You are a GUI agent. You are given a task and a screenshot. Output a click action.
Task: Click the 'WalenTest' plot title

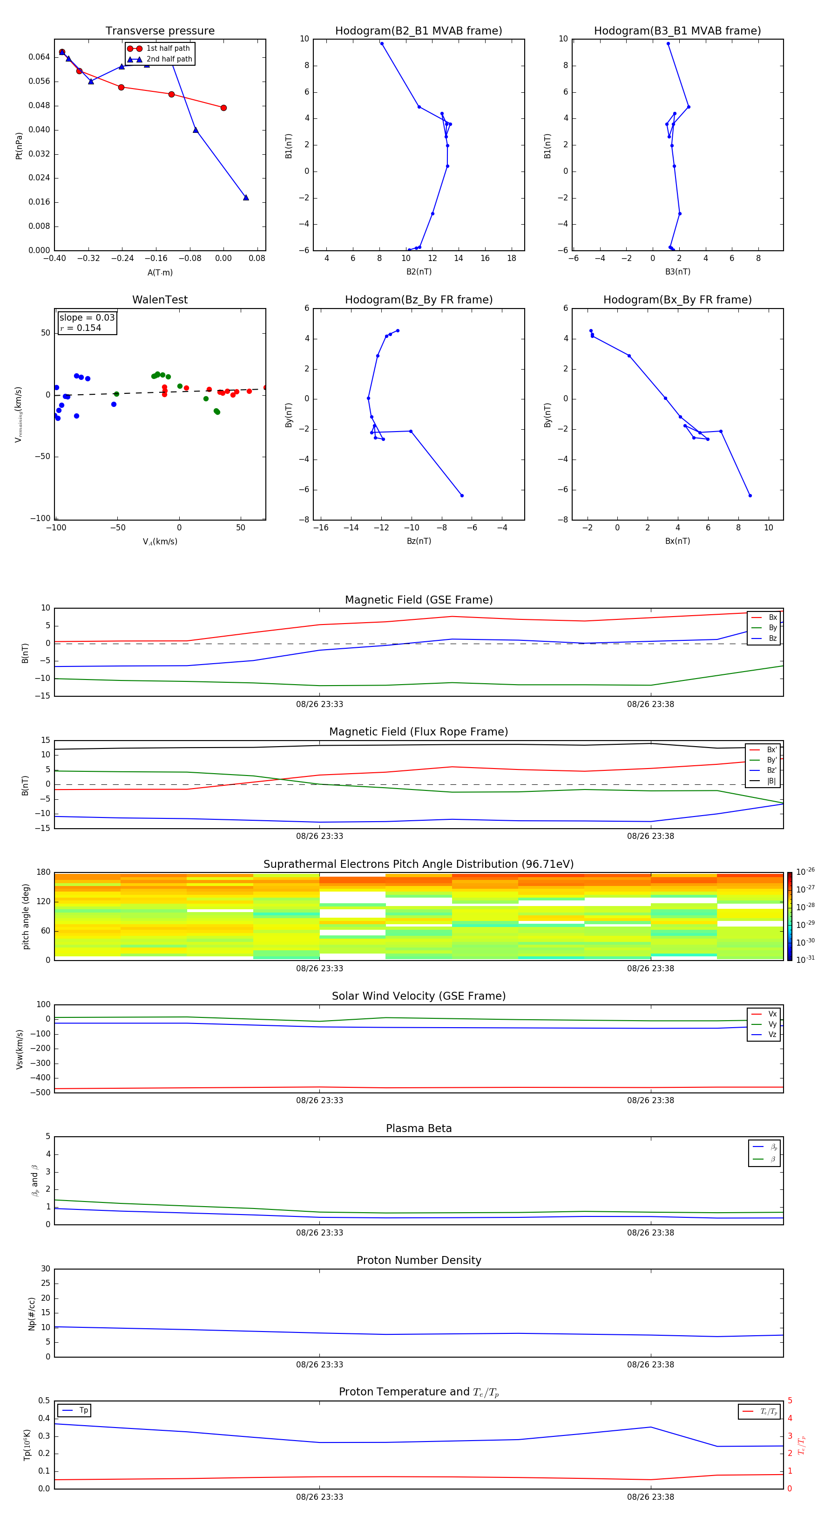(160, 300)
